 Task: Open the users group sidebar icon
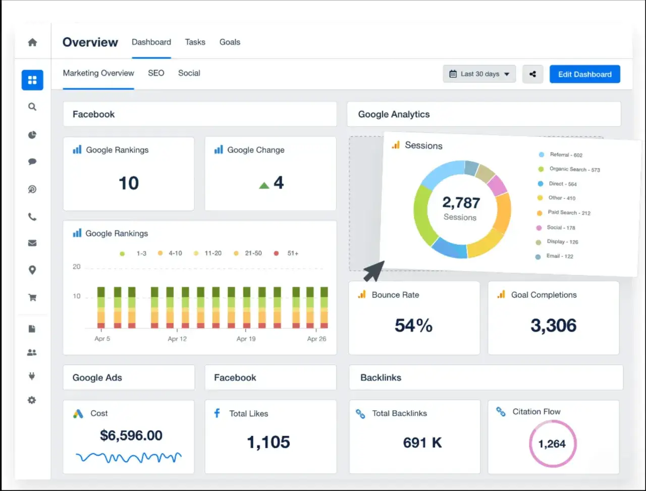(32, 353)
